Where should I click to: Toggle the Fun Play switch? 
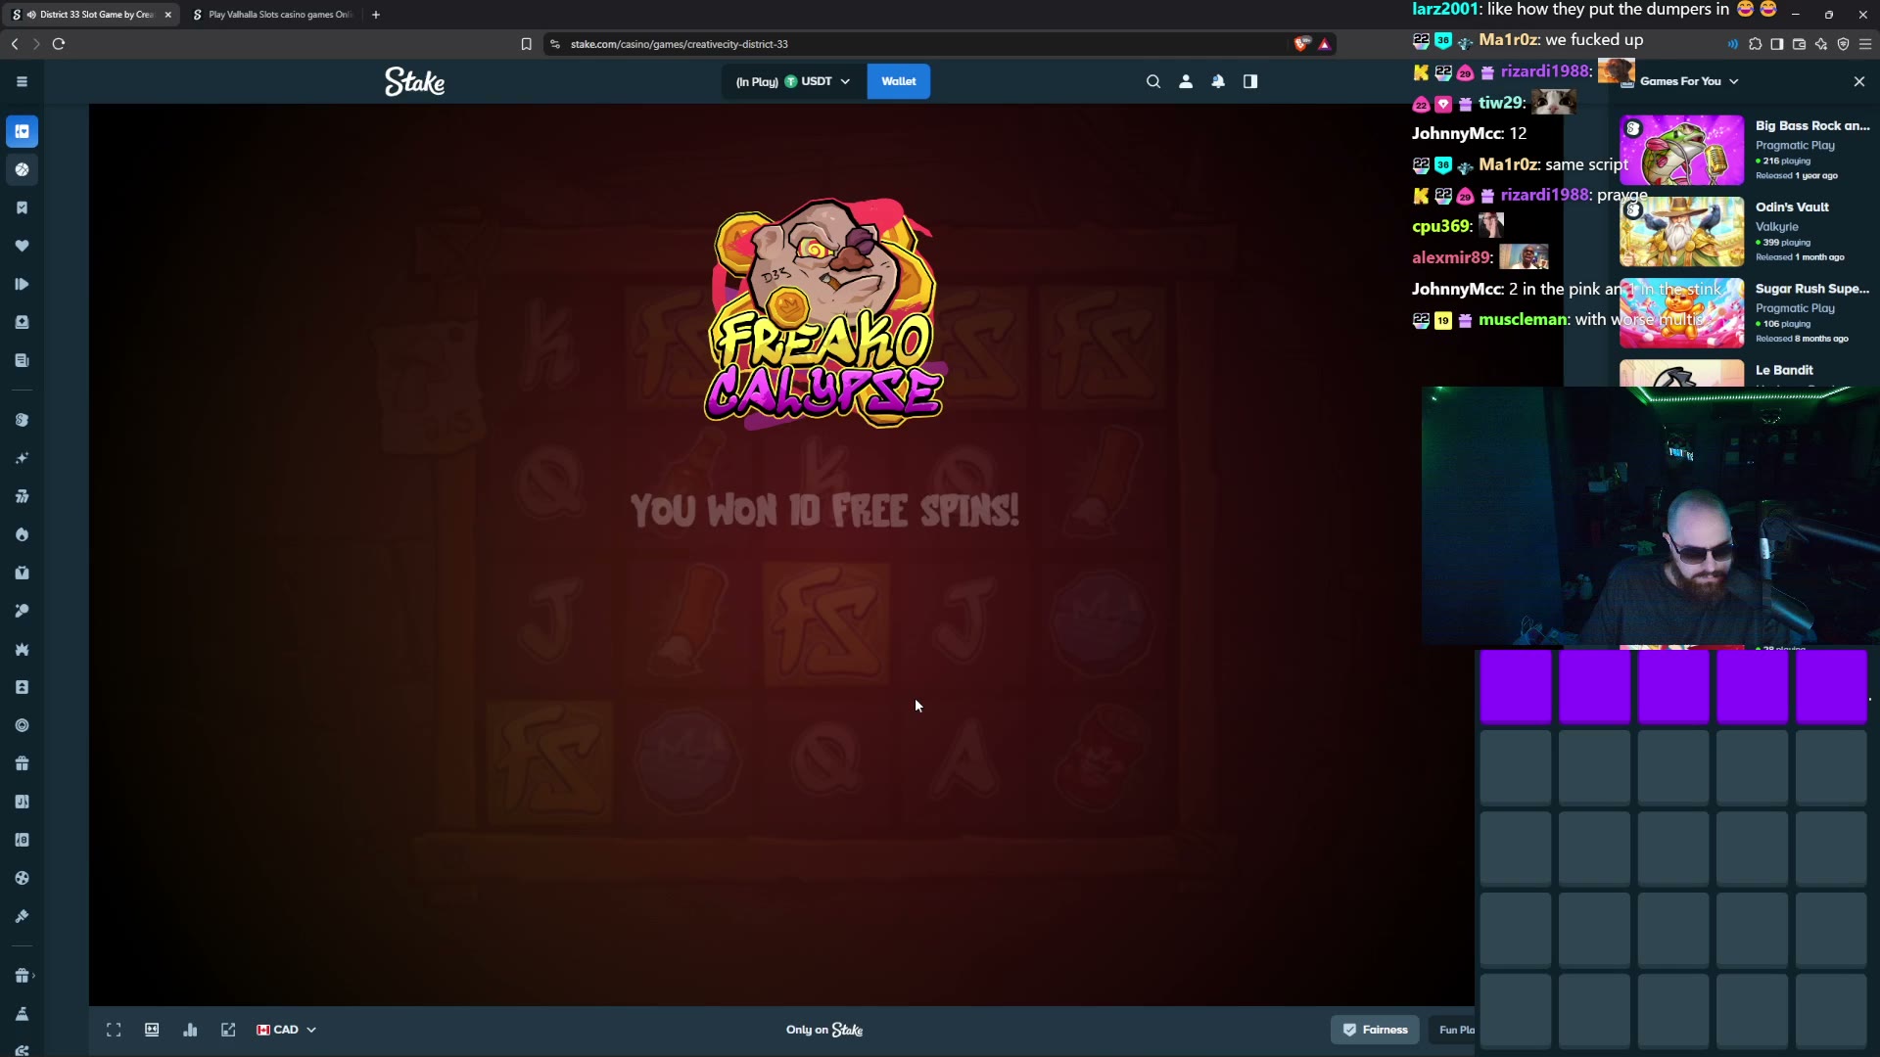(x=1457, y=1030)
